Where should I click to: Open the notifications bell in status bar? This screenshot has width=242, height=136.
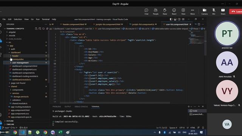tap(203, 128)
